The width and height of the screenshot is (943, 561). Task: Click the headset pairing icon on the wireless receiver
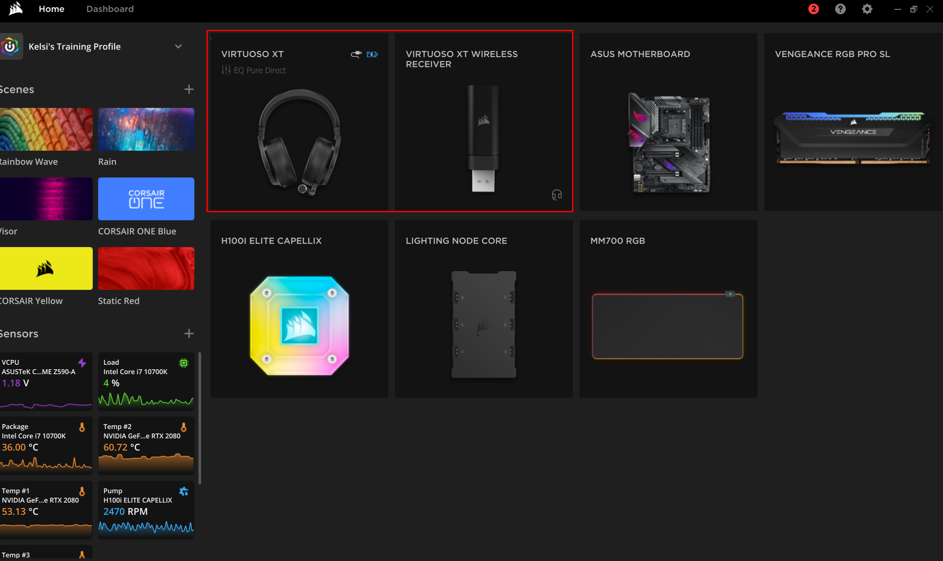[556, 195]
